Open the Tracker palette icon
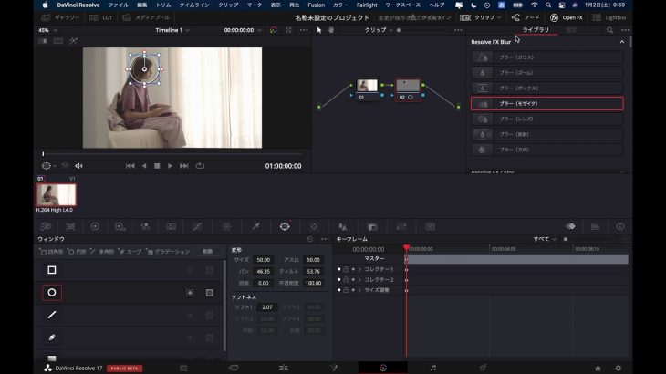Screen dimensions: 666x374 [314, 227]
